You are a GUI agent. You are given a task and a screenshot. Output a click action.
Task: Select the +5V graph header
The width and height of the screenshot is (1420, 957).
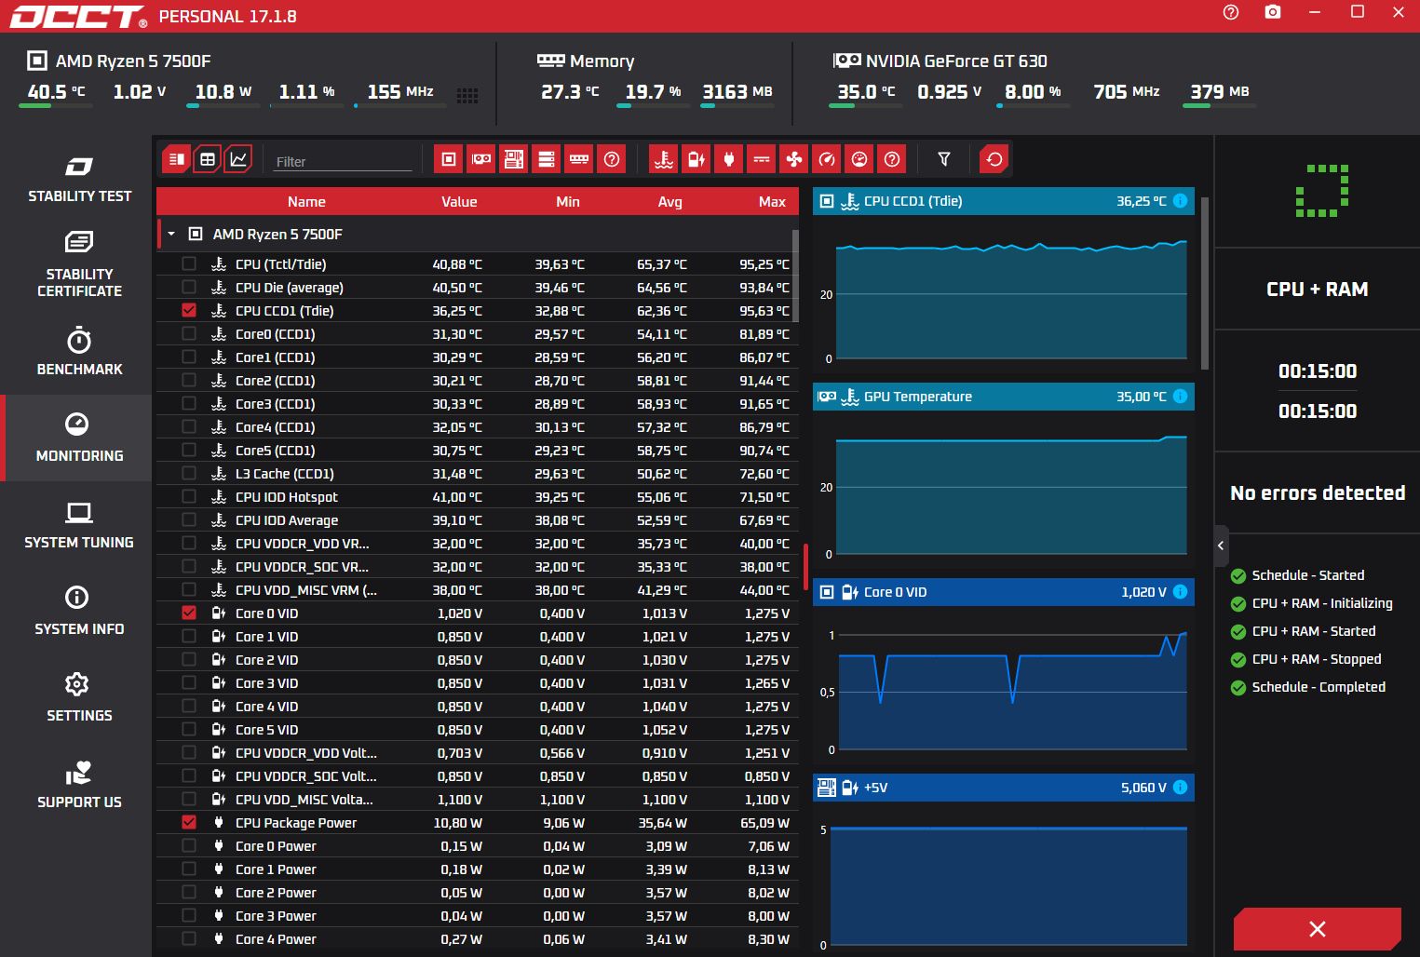click(1004, 788)
